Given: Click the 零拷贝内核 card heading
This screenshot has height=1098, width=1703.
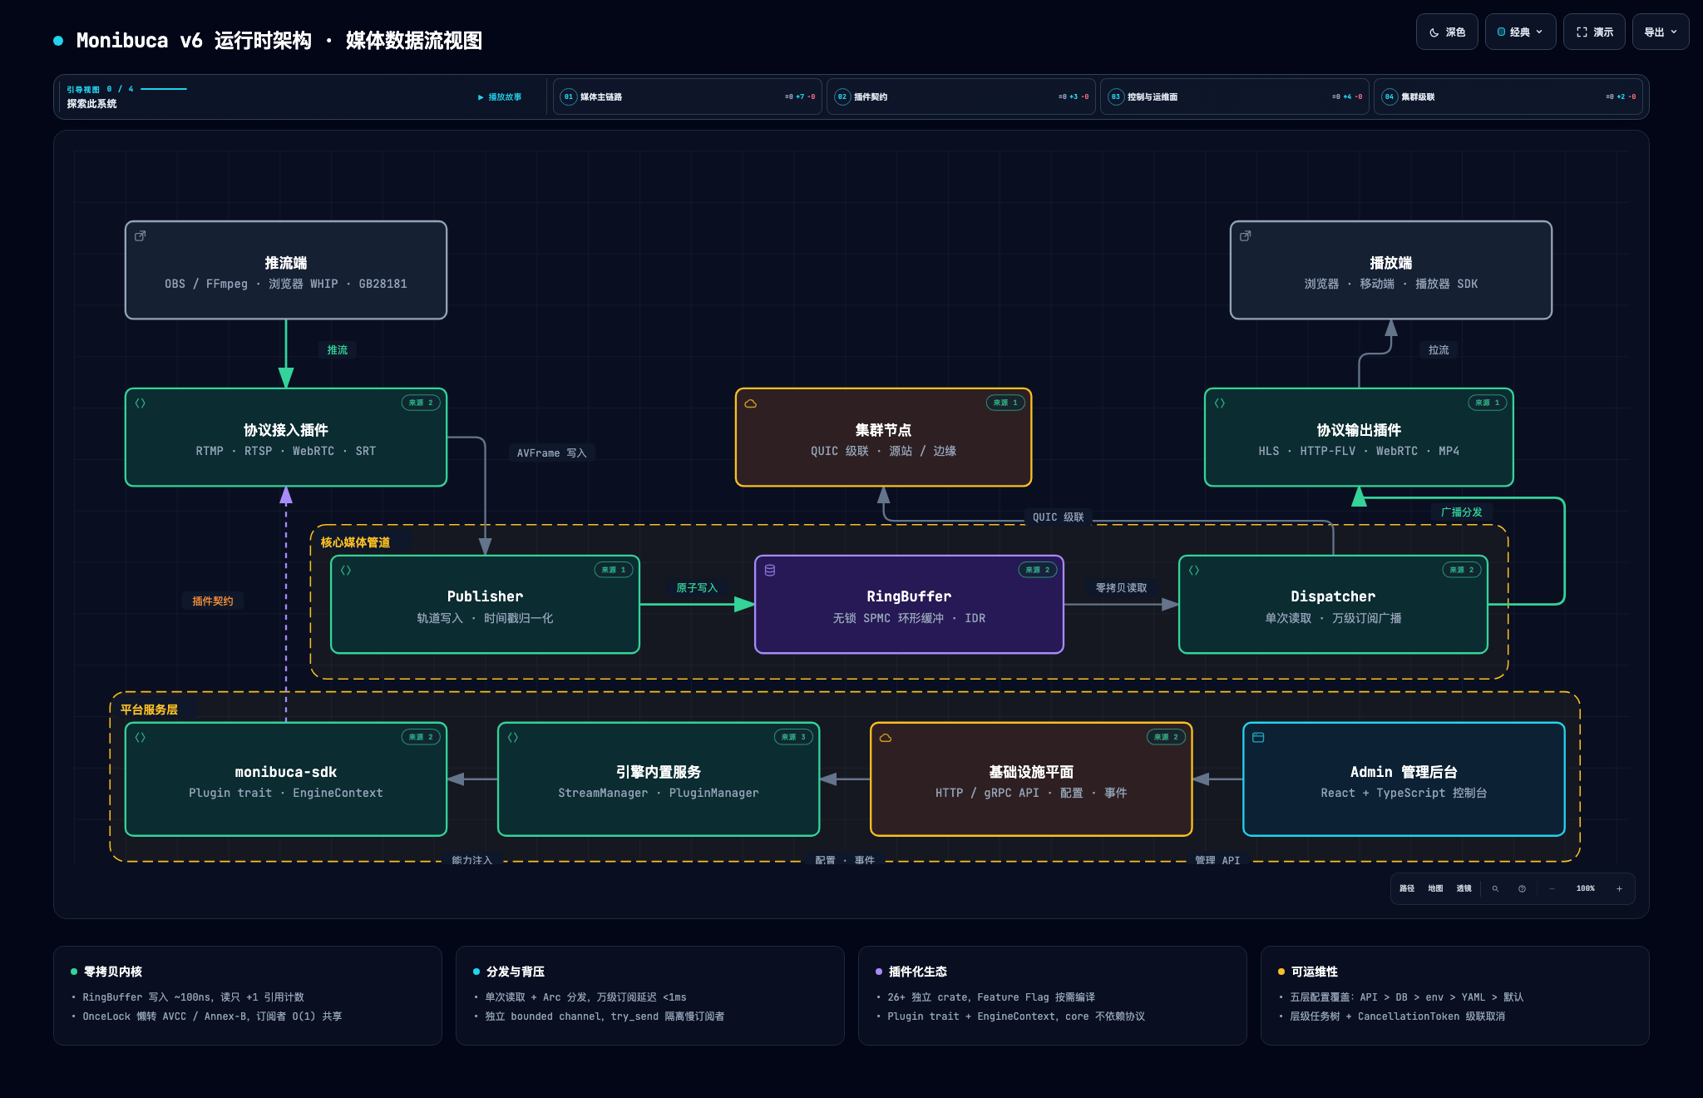Looking at the screenshot, I should (113, 972).
